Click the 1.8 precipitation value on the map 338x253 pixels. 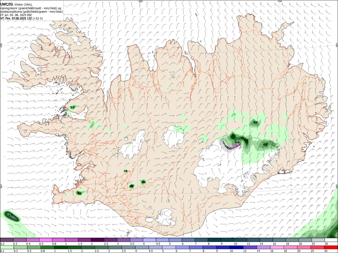point(246,140)
